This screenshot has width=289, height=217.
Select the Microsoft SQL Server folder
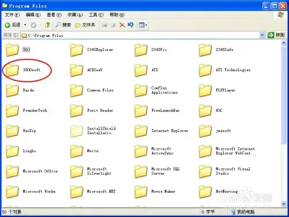(157, 171)
